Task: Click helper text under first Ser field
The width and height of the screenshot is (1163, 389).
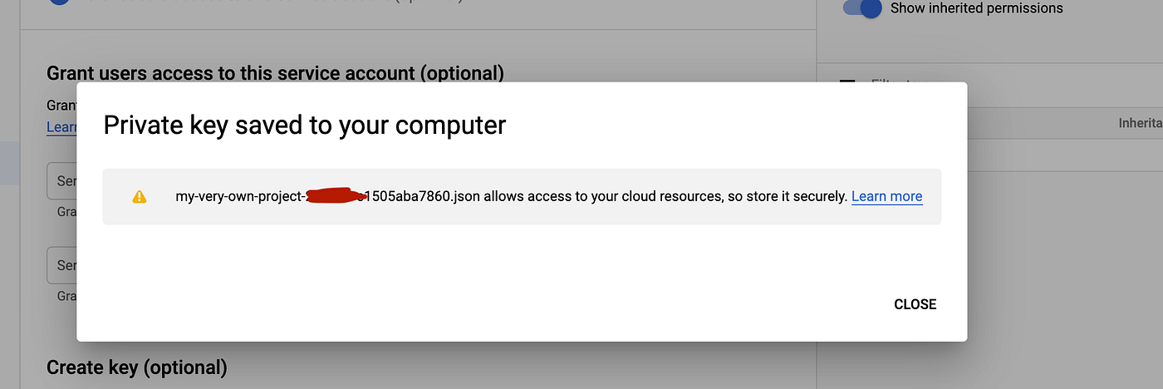Action: [x=66, y=212]
